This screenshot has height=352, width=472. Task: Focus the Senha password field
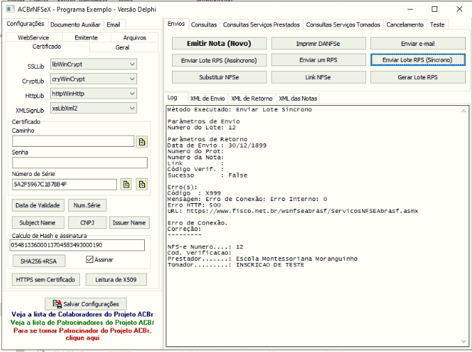tap(80, 163)
